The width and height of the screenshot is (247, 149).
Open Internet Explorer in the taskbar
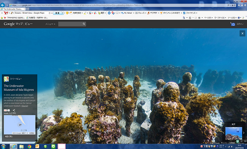click(x=14, y=146)
